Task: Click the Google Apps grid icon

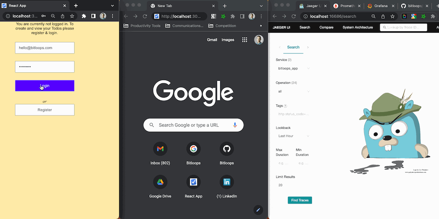Action: pos(245,40)
